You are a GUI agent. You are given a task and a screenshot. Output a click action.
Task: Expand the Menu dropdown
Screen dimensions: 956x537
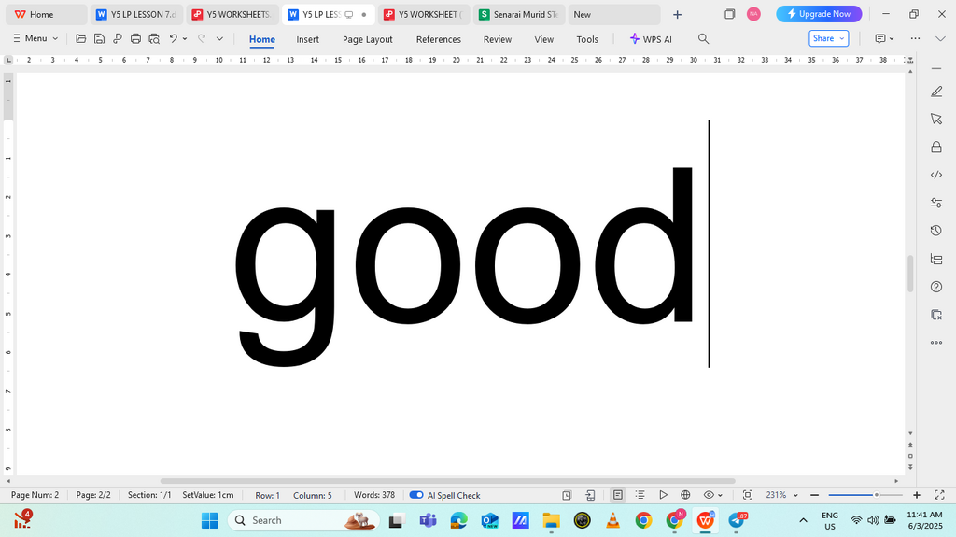point(35,38)
